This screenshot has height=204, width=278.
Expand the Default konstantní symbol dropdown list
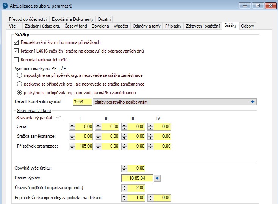tap(253, 102)
